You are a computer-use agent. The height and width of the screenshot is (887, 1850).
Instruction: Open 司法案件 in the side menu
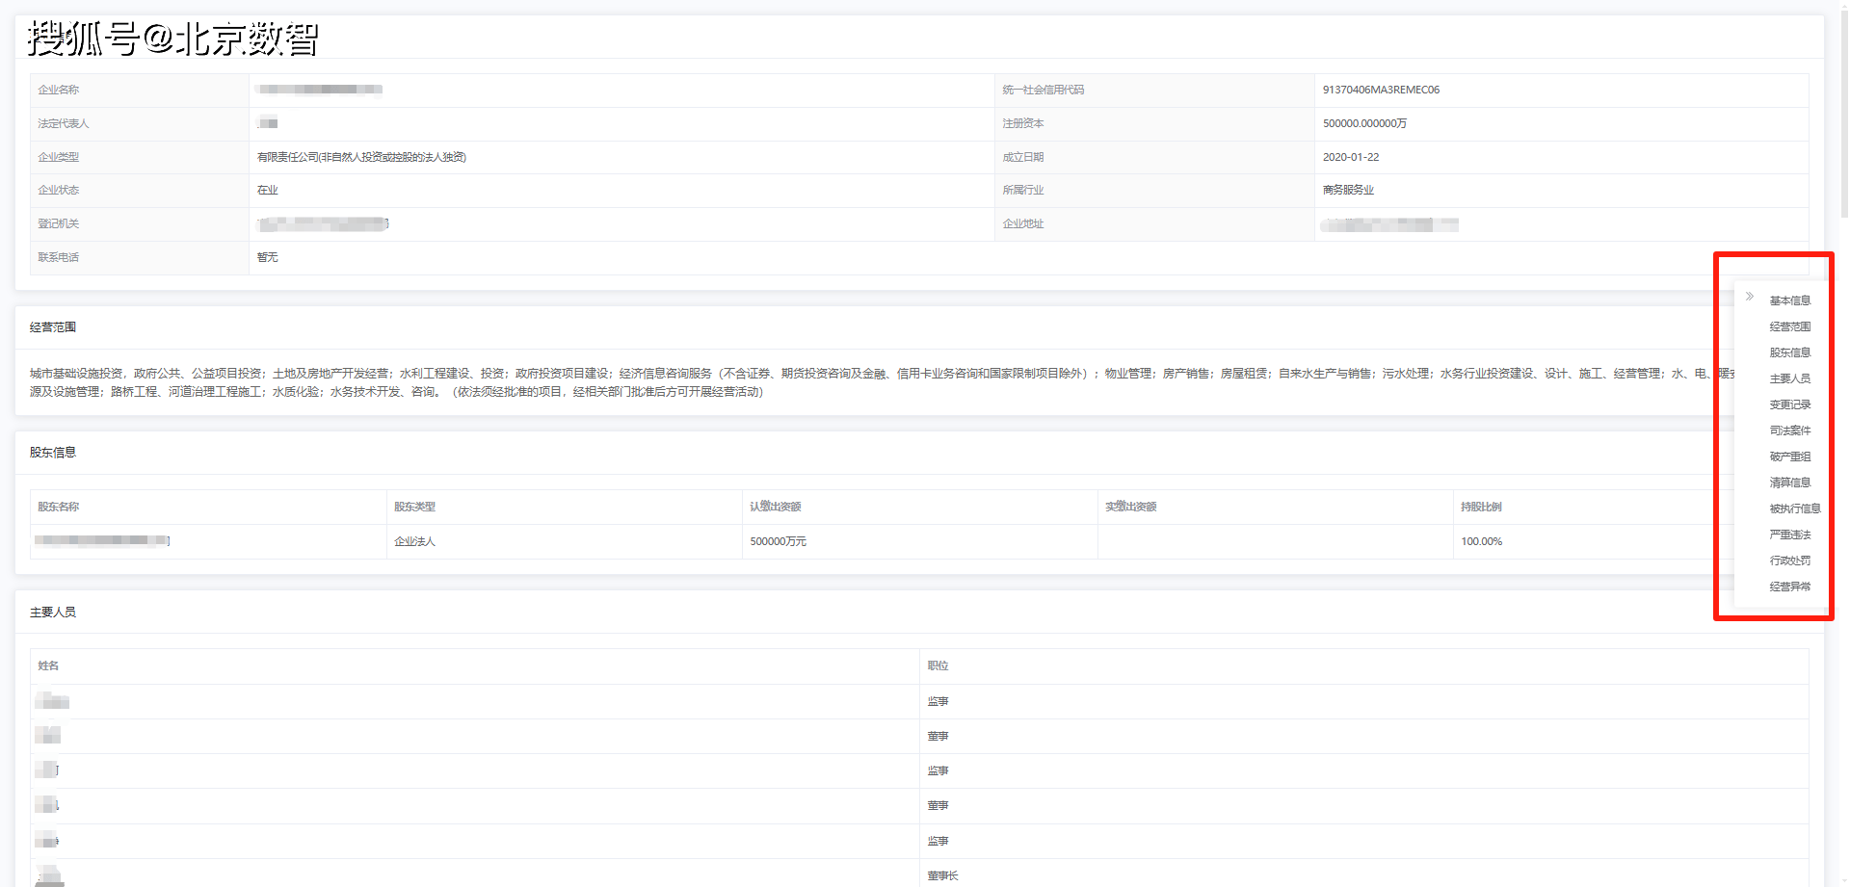(1789, 430)
